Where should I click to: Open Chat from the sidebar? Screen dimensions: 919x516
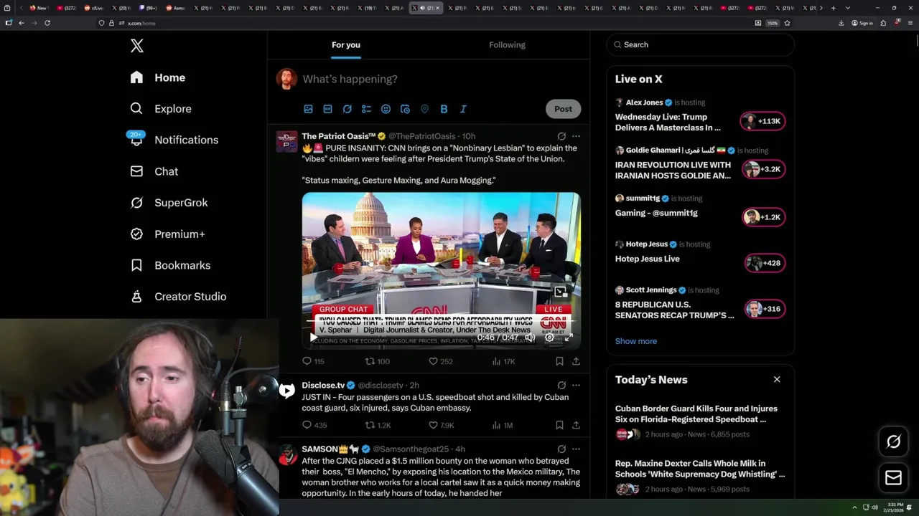(x=154, y=171)
